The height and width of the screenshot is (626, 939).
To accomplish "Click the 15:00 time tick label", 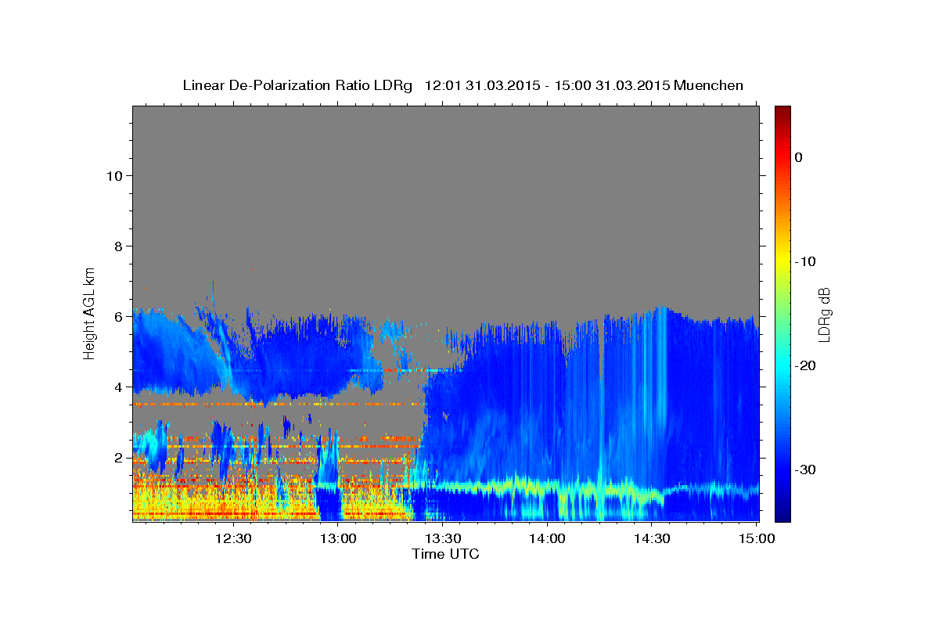I will 756,538.
